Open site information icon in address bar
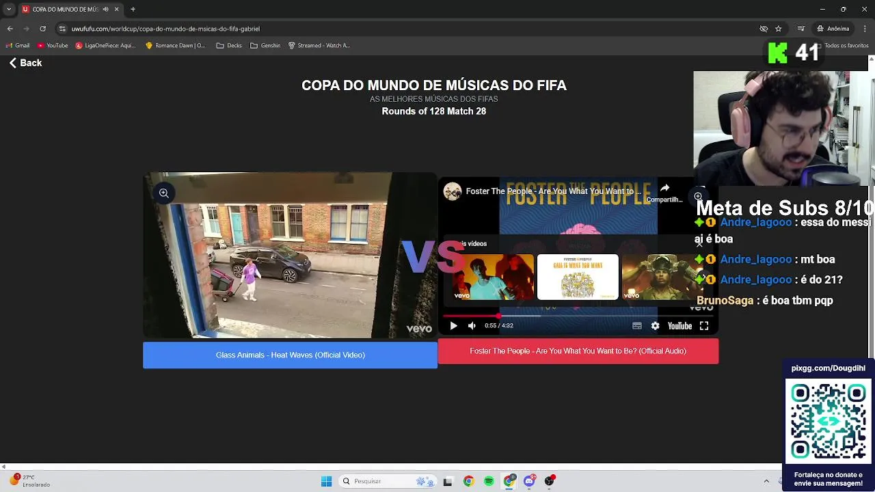The image size is (875, 492). pos(62,29)
